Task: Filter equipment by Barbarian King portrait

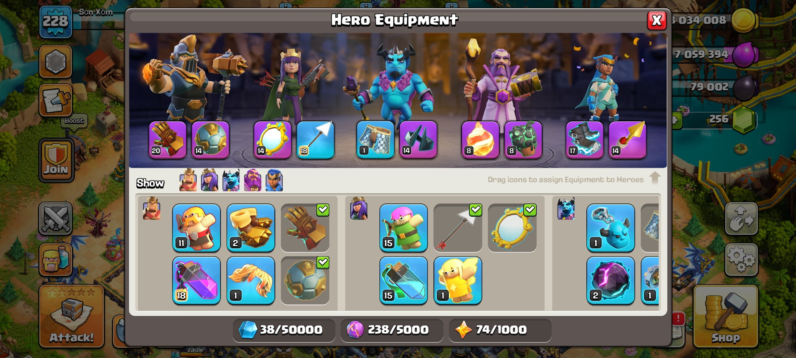Action: point(188,180)
